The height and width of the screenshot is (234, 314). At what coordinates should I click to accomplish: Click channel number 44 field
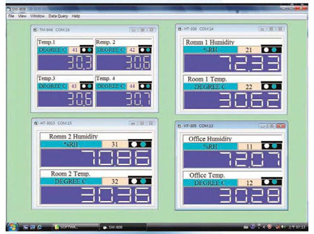point(132,86)
